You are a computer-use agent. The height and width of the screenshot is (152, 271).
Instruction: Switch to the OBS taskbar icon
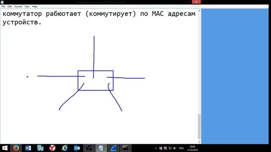(89, 148)
